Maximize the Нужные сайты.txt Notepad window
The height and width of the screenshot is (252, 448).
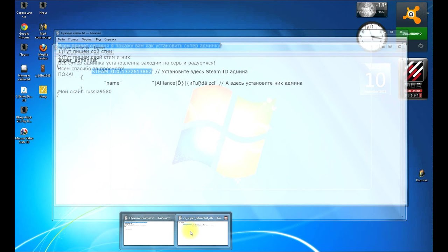[x=392, y=32]
